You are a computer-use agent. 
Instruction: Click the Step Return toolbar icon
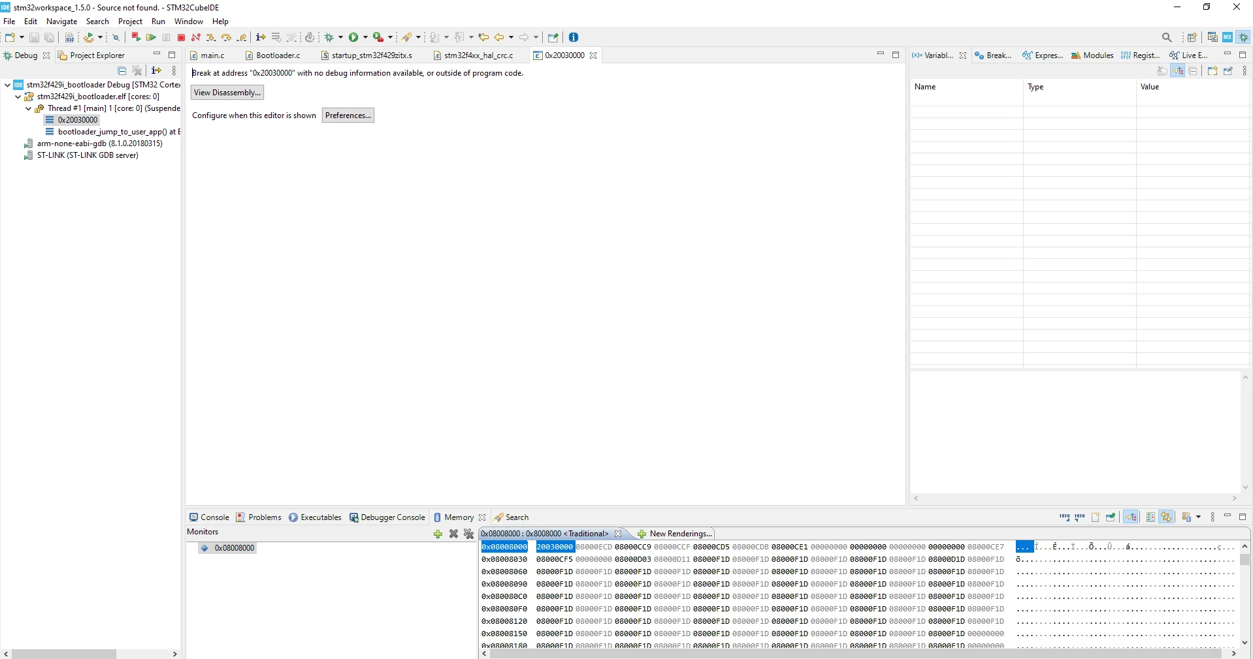click(x=242, y=37)
